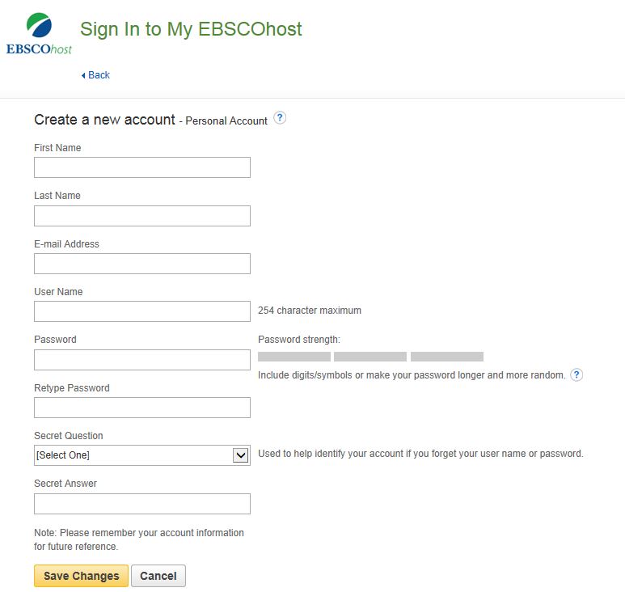Viewport: 625px width, 592px height.
Task: Select the Secret Answer text box
Action: pos(142,504)
